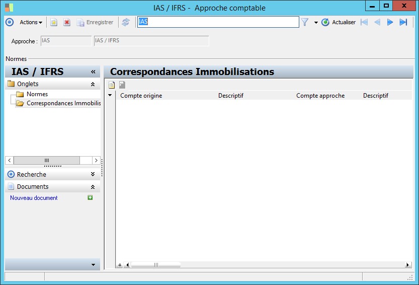Go to the next record
The height and width of the screenshot is (285, 419).
(390, 22)
